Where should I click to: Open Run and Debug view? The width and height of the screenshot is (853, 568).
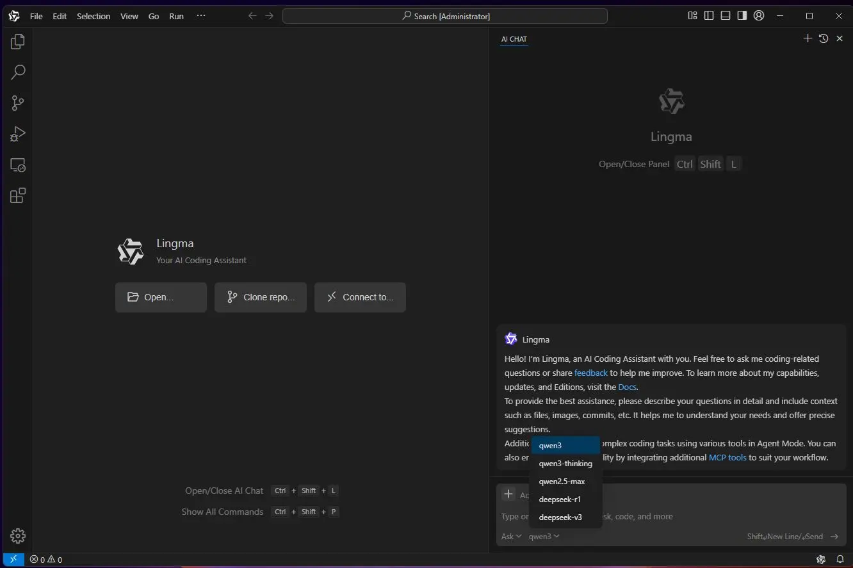18,134
